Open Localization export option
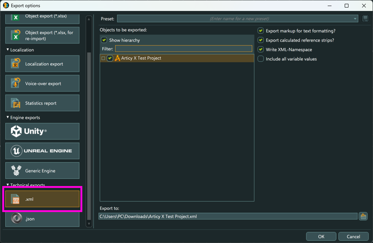The height and width of the screenshot is (243, 373). tap(42, 64)
